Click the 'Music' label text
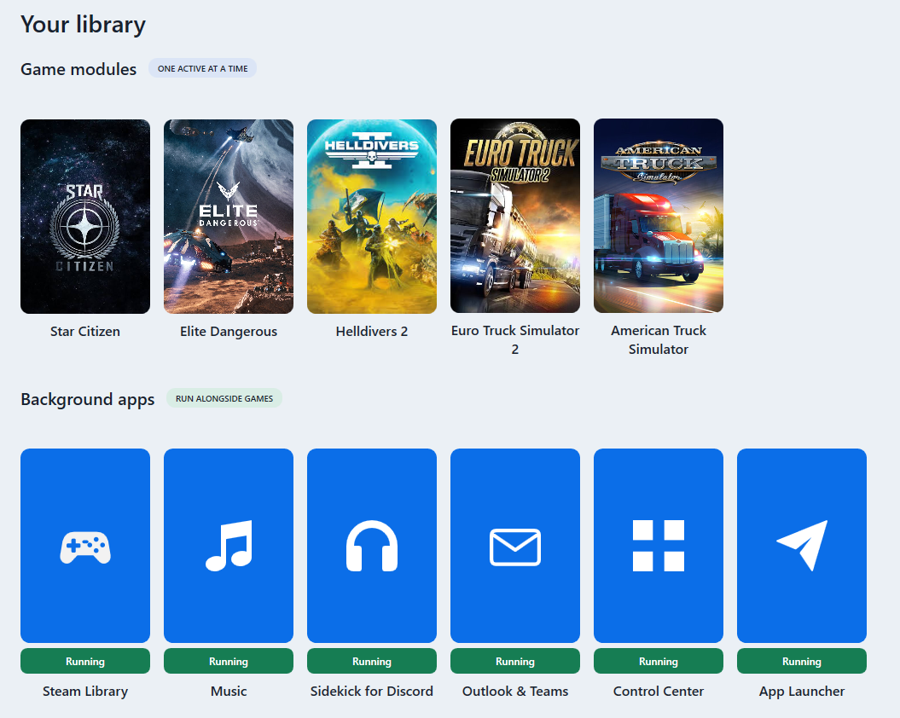 tap(229, 691)
